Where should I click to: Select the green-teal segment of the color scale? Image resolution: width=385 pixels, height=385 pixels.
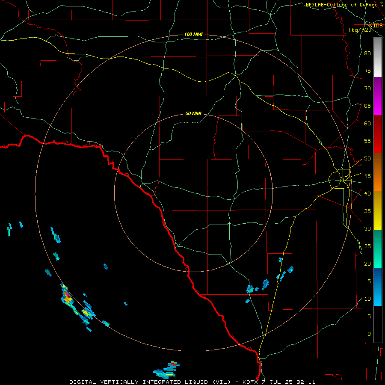tap(378, 249)
